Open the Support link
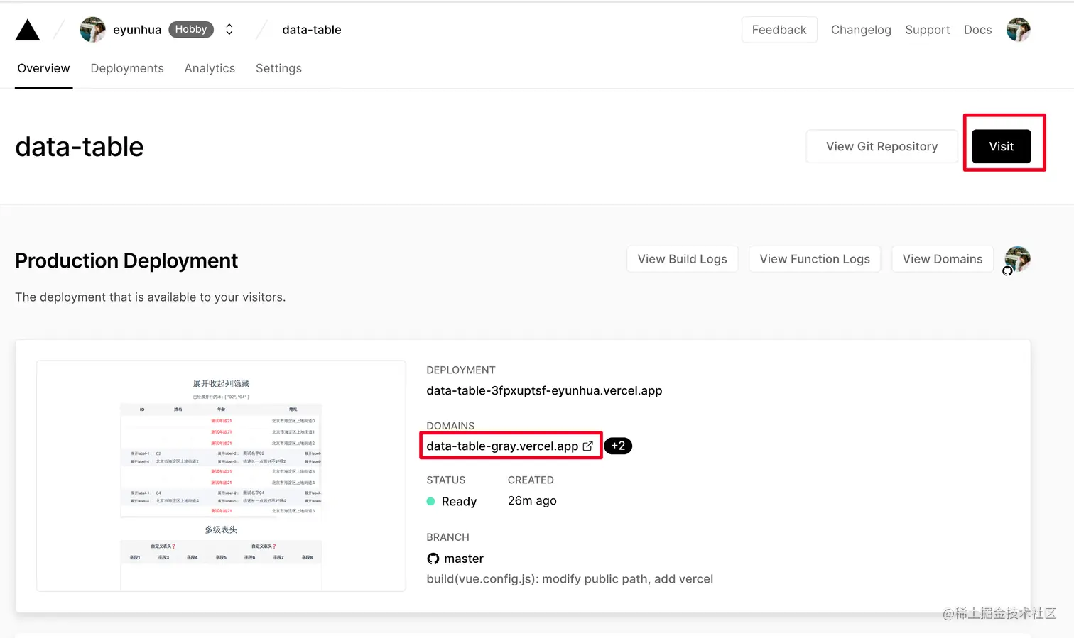Viewport: 1074px width, 638px height. [x=927, y=30]
